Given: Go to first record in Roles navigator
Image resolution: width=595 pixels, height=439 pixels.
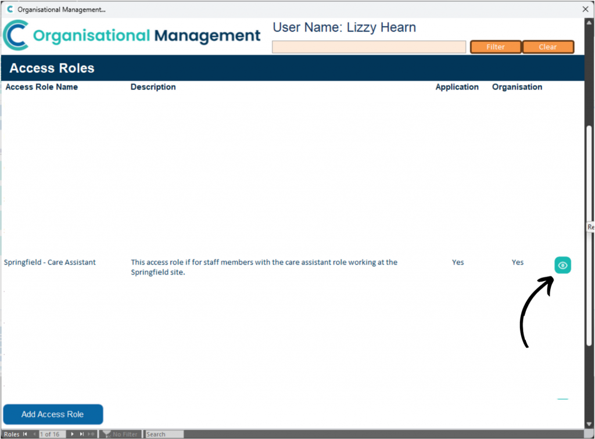Looking at the screenshot, I should pyautogui.click(x=25, y=434).
